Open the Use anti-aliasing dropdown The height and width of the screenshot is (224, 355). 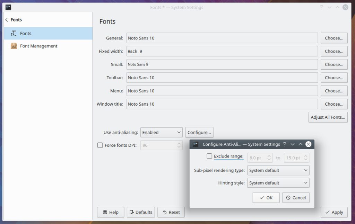(162, 132)
